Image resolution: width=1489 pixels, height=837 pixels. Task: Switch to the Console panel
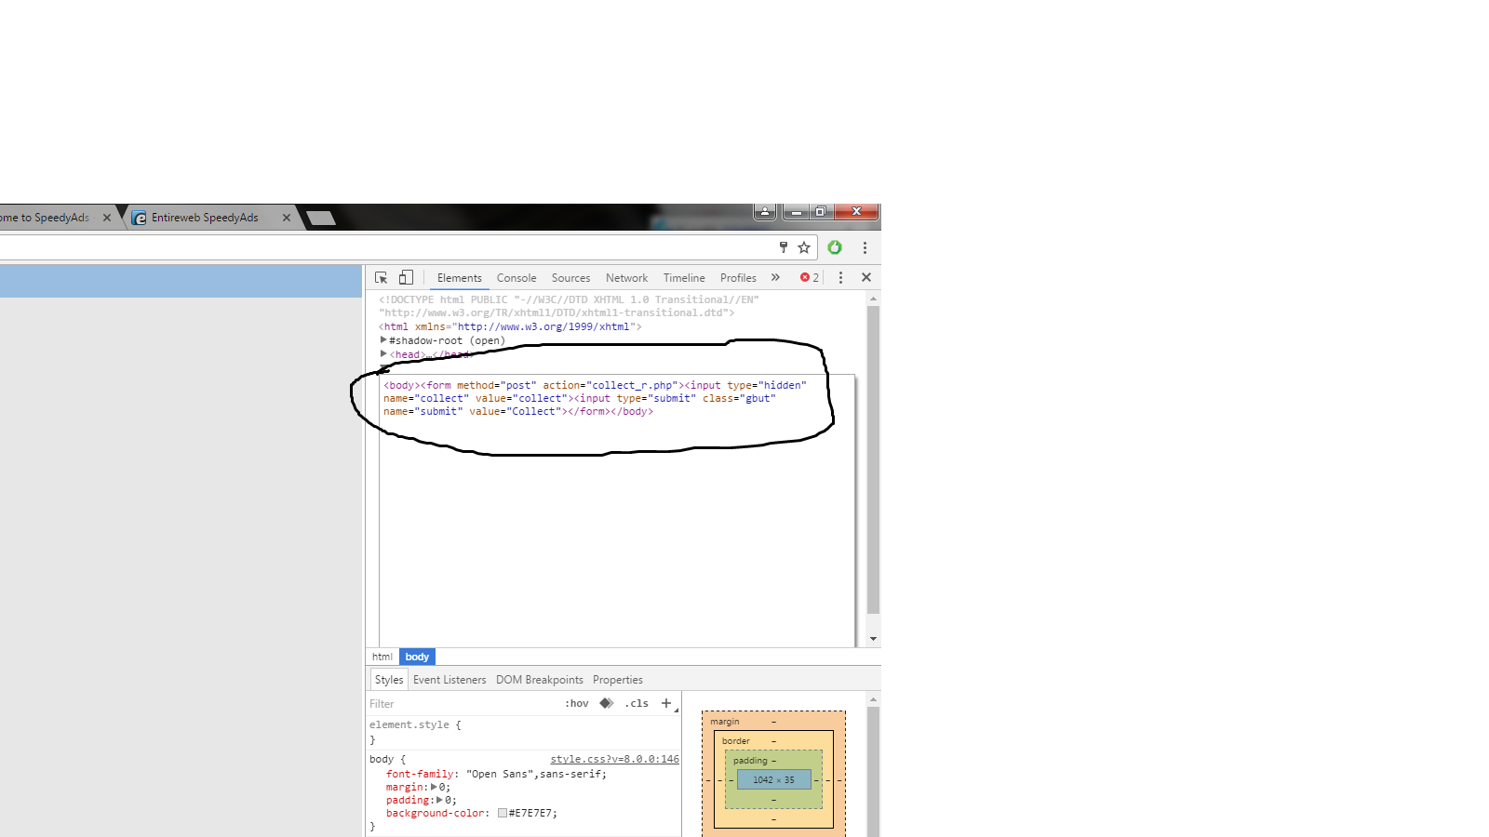point(516,277)
